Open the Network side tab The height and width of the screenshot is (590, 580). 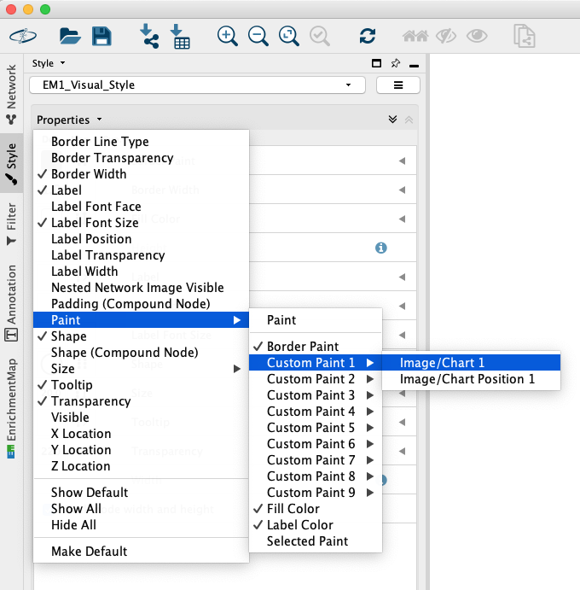12,94
